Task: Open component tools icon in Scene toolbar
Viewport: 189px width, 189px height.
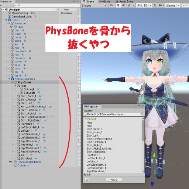Action: pos(155,6)
